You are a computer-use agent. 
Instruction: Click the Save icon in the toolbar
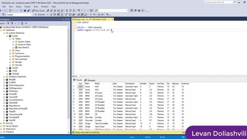tap(25, 10)
